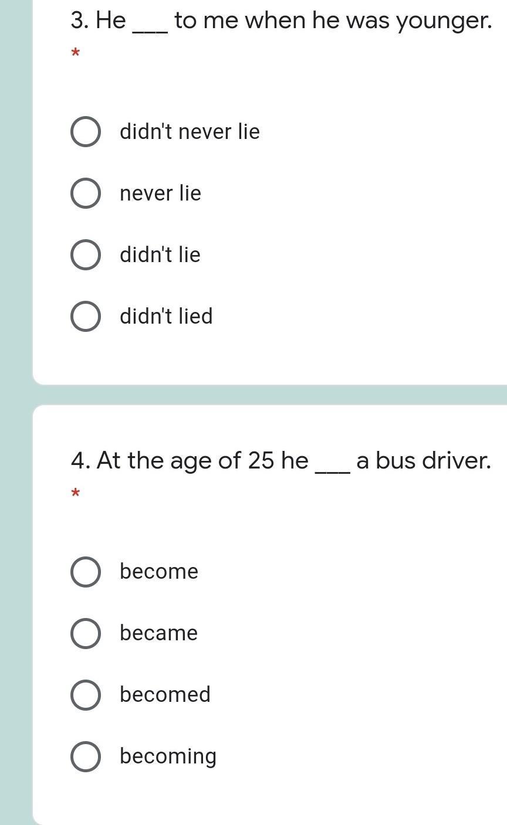The width and height of the screenshot is (507, 825).
Task: Click the "become" answer label text
Action: [x=159, y=572]
